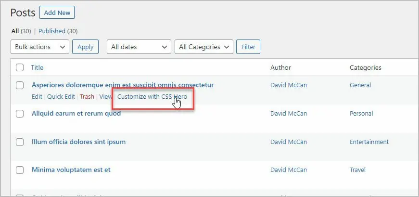419x197 pixels.
Task: Click the Filter button
Action: [x=248, y=47]
